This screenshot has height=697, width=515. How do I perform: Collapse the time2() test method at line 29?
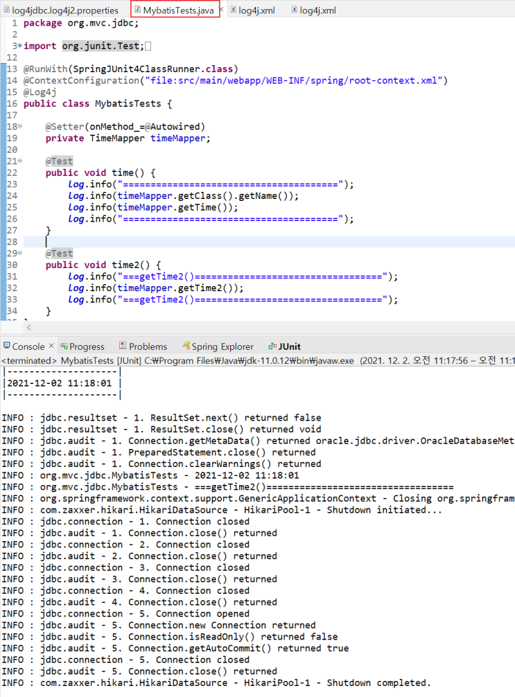pos(19,253)
